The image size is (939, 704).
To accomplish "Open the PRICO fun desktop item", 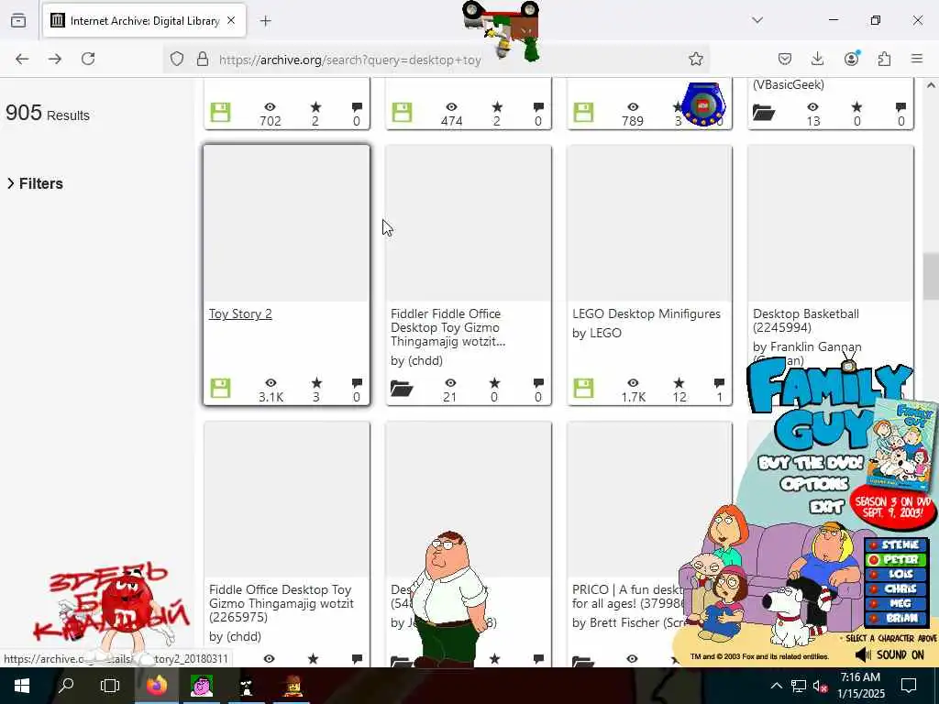I will [627, 596].
